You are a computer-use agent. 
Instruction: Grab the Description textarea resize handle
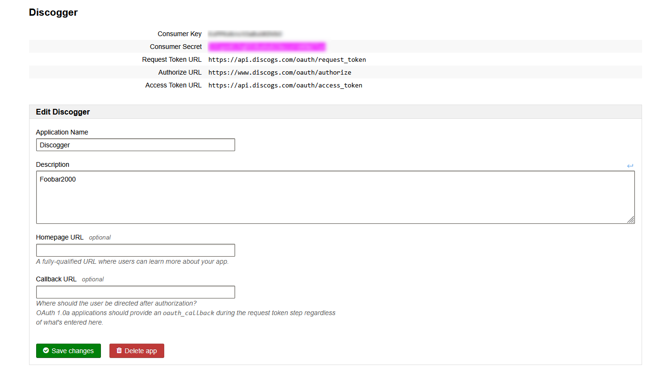(x=631, y=220)
